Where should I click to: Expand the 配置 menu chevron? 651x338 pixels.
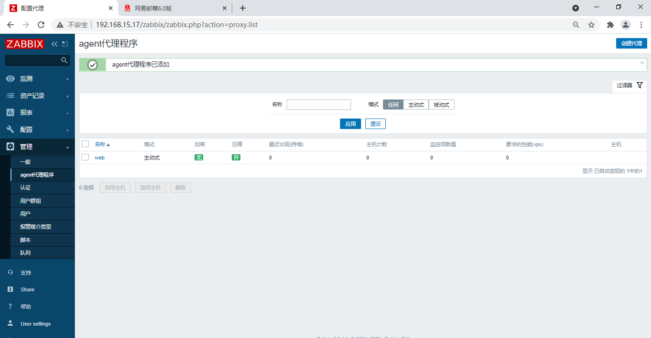click(x=67, y=130)
